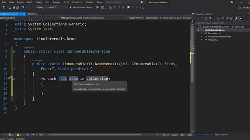Start debugging LinqInternals.Demo with the green play button

tap(71, 7)
